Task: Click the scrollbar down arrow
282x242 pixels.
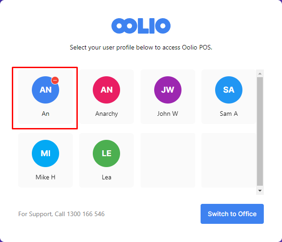Action: tap(260, 191)
